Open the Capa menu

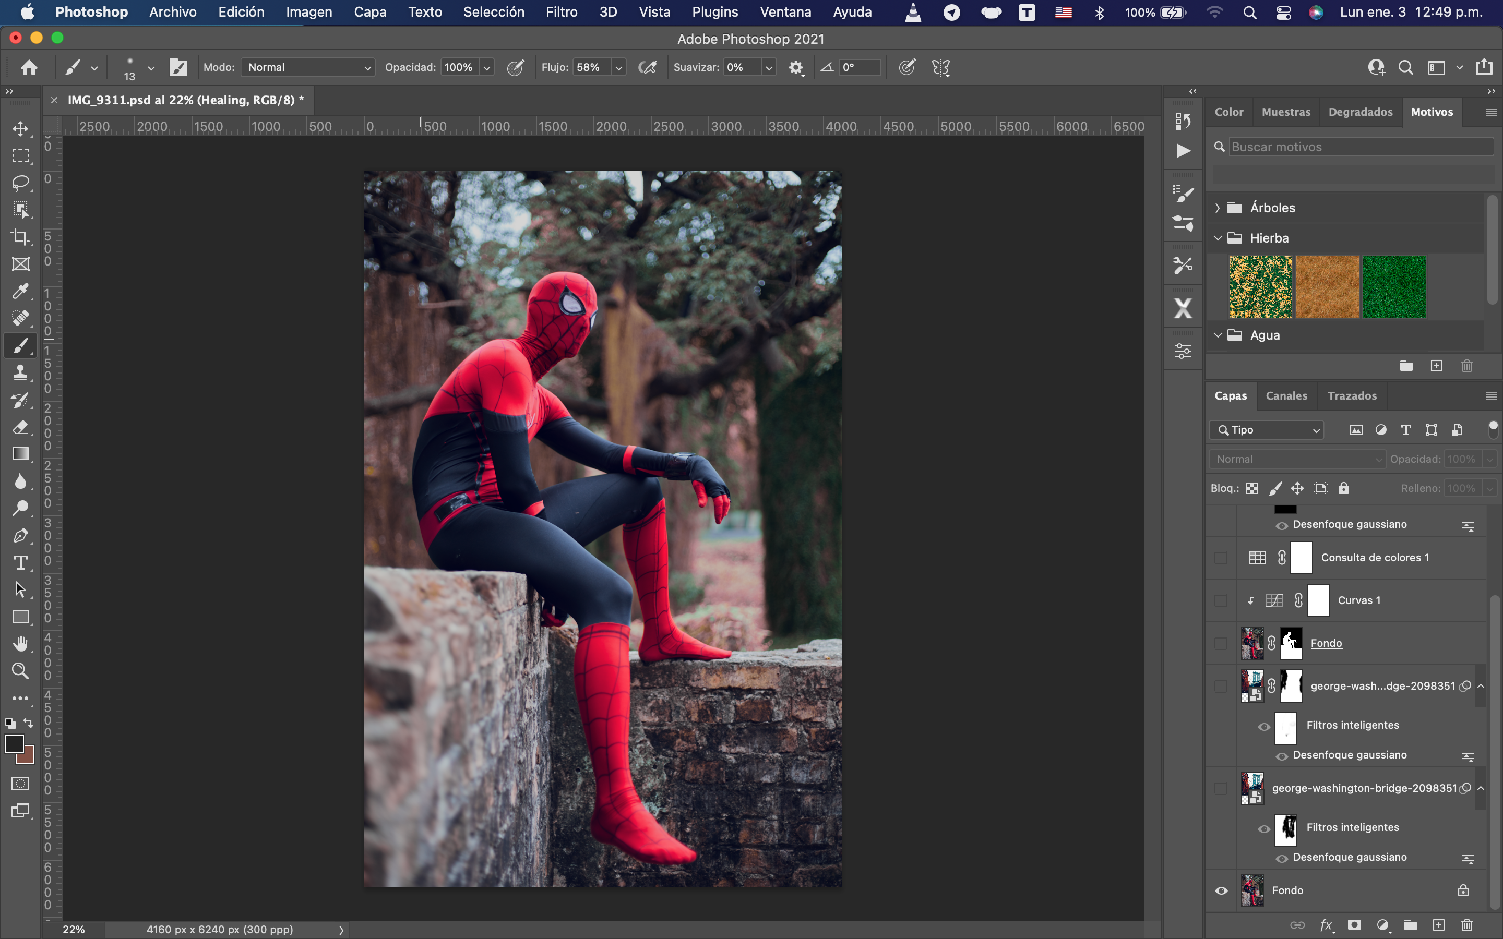coord(370,12)
